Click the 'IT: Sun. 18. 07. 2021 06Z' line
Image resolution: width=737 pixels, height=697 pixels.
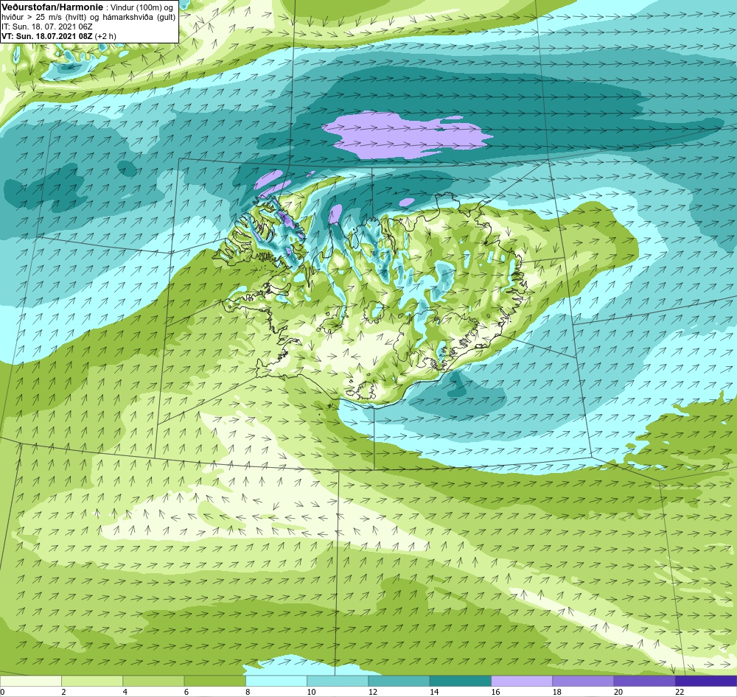click(47, 27)
